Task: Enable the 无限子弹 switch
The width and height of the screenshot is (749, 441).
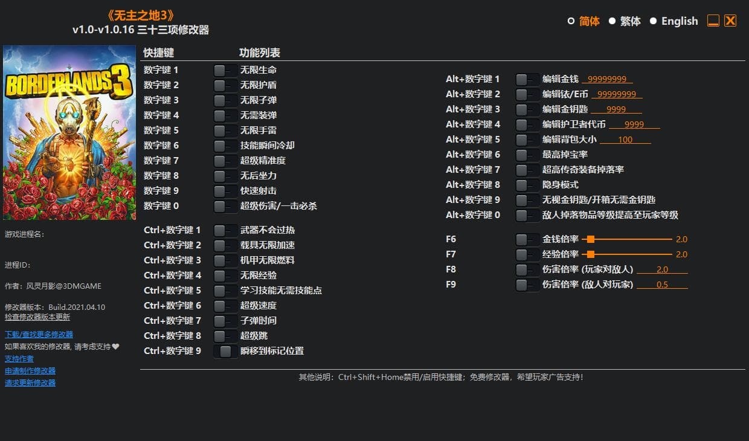Action: [x=225, y=100]
